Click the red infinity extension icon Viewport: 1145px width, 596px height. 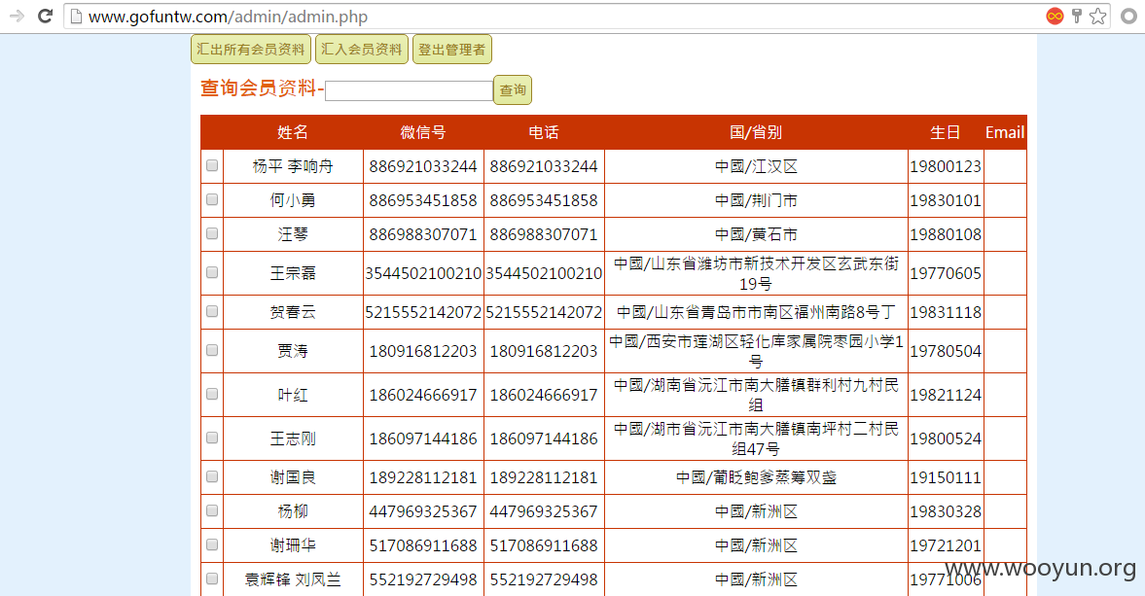pos(1055,17)
